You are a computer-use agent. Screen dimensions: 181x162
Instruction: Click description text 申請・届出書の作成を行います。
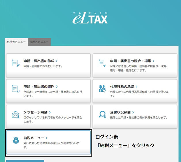tap(43, 66)
